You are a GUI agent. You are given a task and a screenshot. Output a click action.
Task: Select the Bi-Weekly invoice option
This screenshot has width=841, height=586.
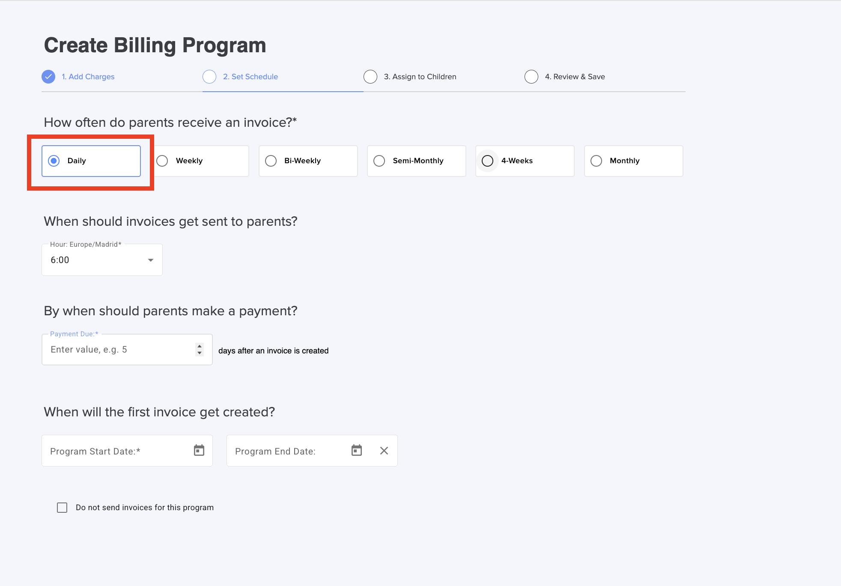coord(271,161)
